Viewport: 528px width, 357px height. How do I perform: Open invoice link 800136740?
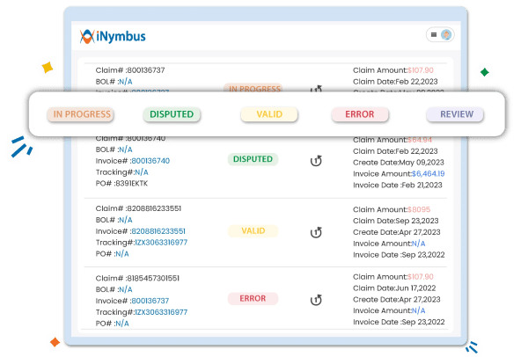[x=150, y=161]
